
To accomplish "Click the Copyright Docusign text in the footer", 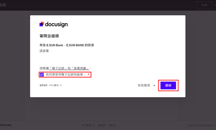I will pos(200,125).
